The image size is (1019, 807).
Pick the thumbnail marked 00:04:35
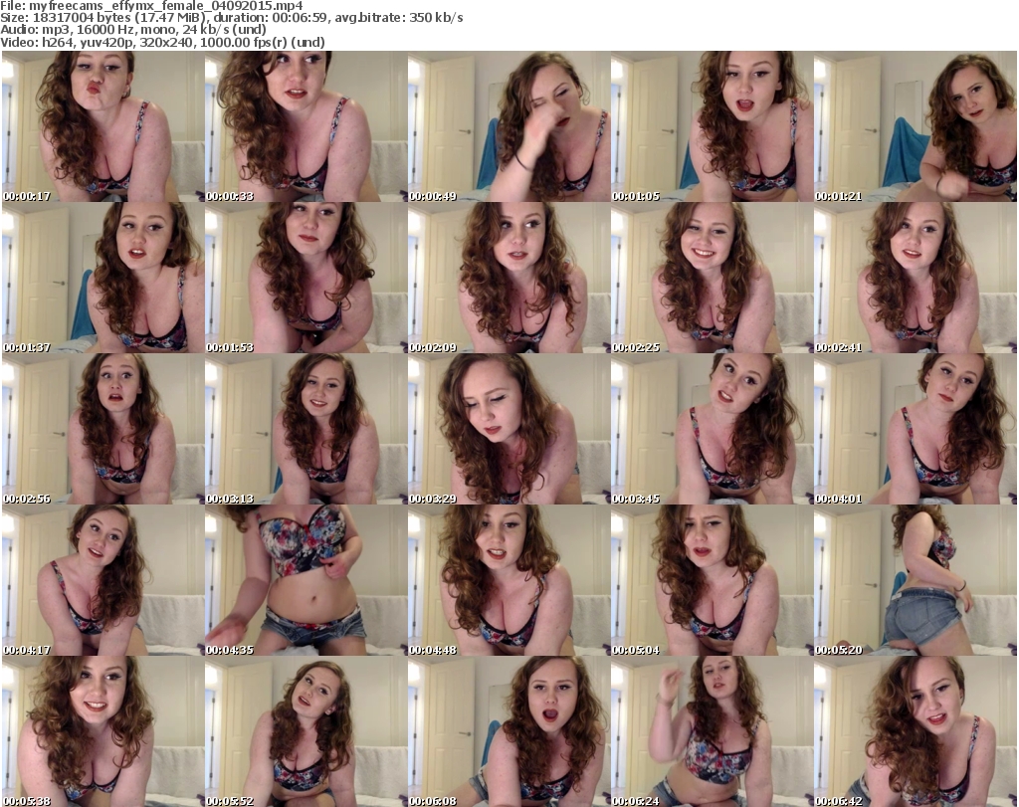click(x=306, y=580)
